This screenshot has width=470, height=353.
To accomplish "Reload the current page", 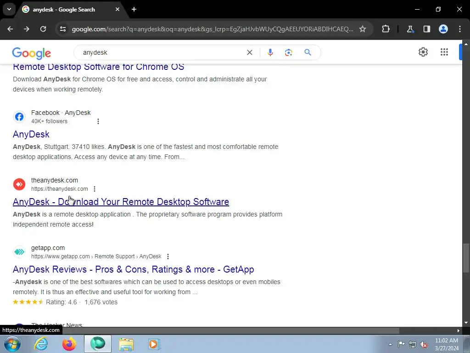I will 43,29.
